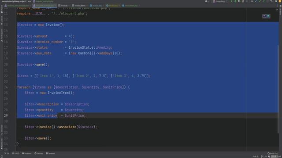
Task: Click '$items' variable on line 22
Action: coord(22,76)
